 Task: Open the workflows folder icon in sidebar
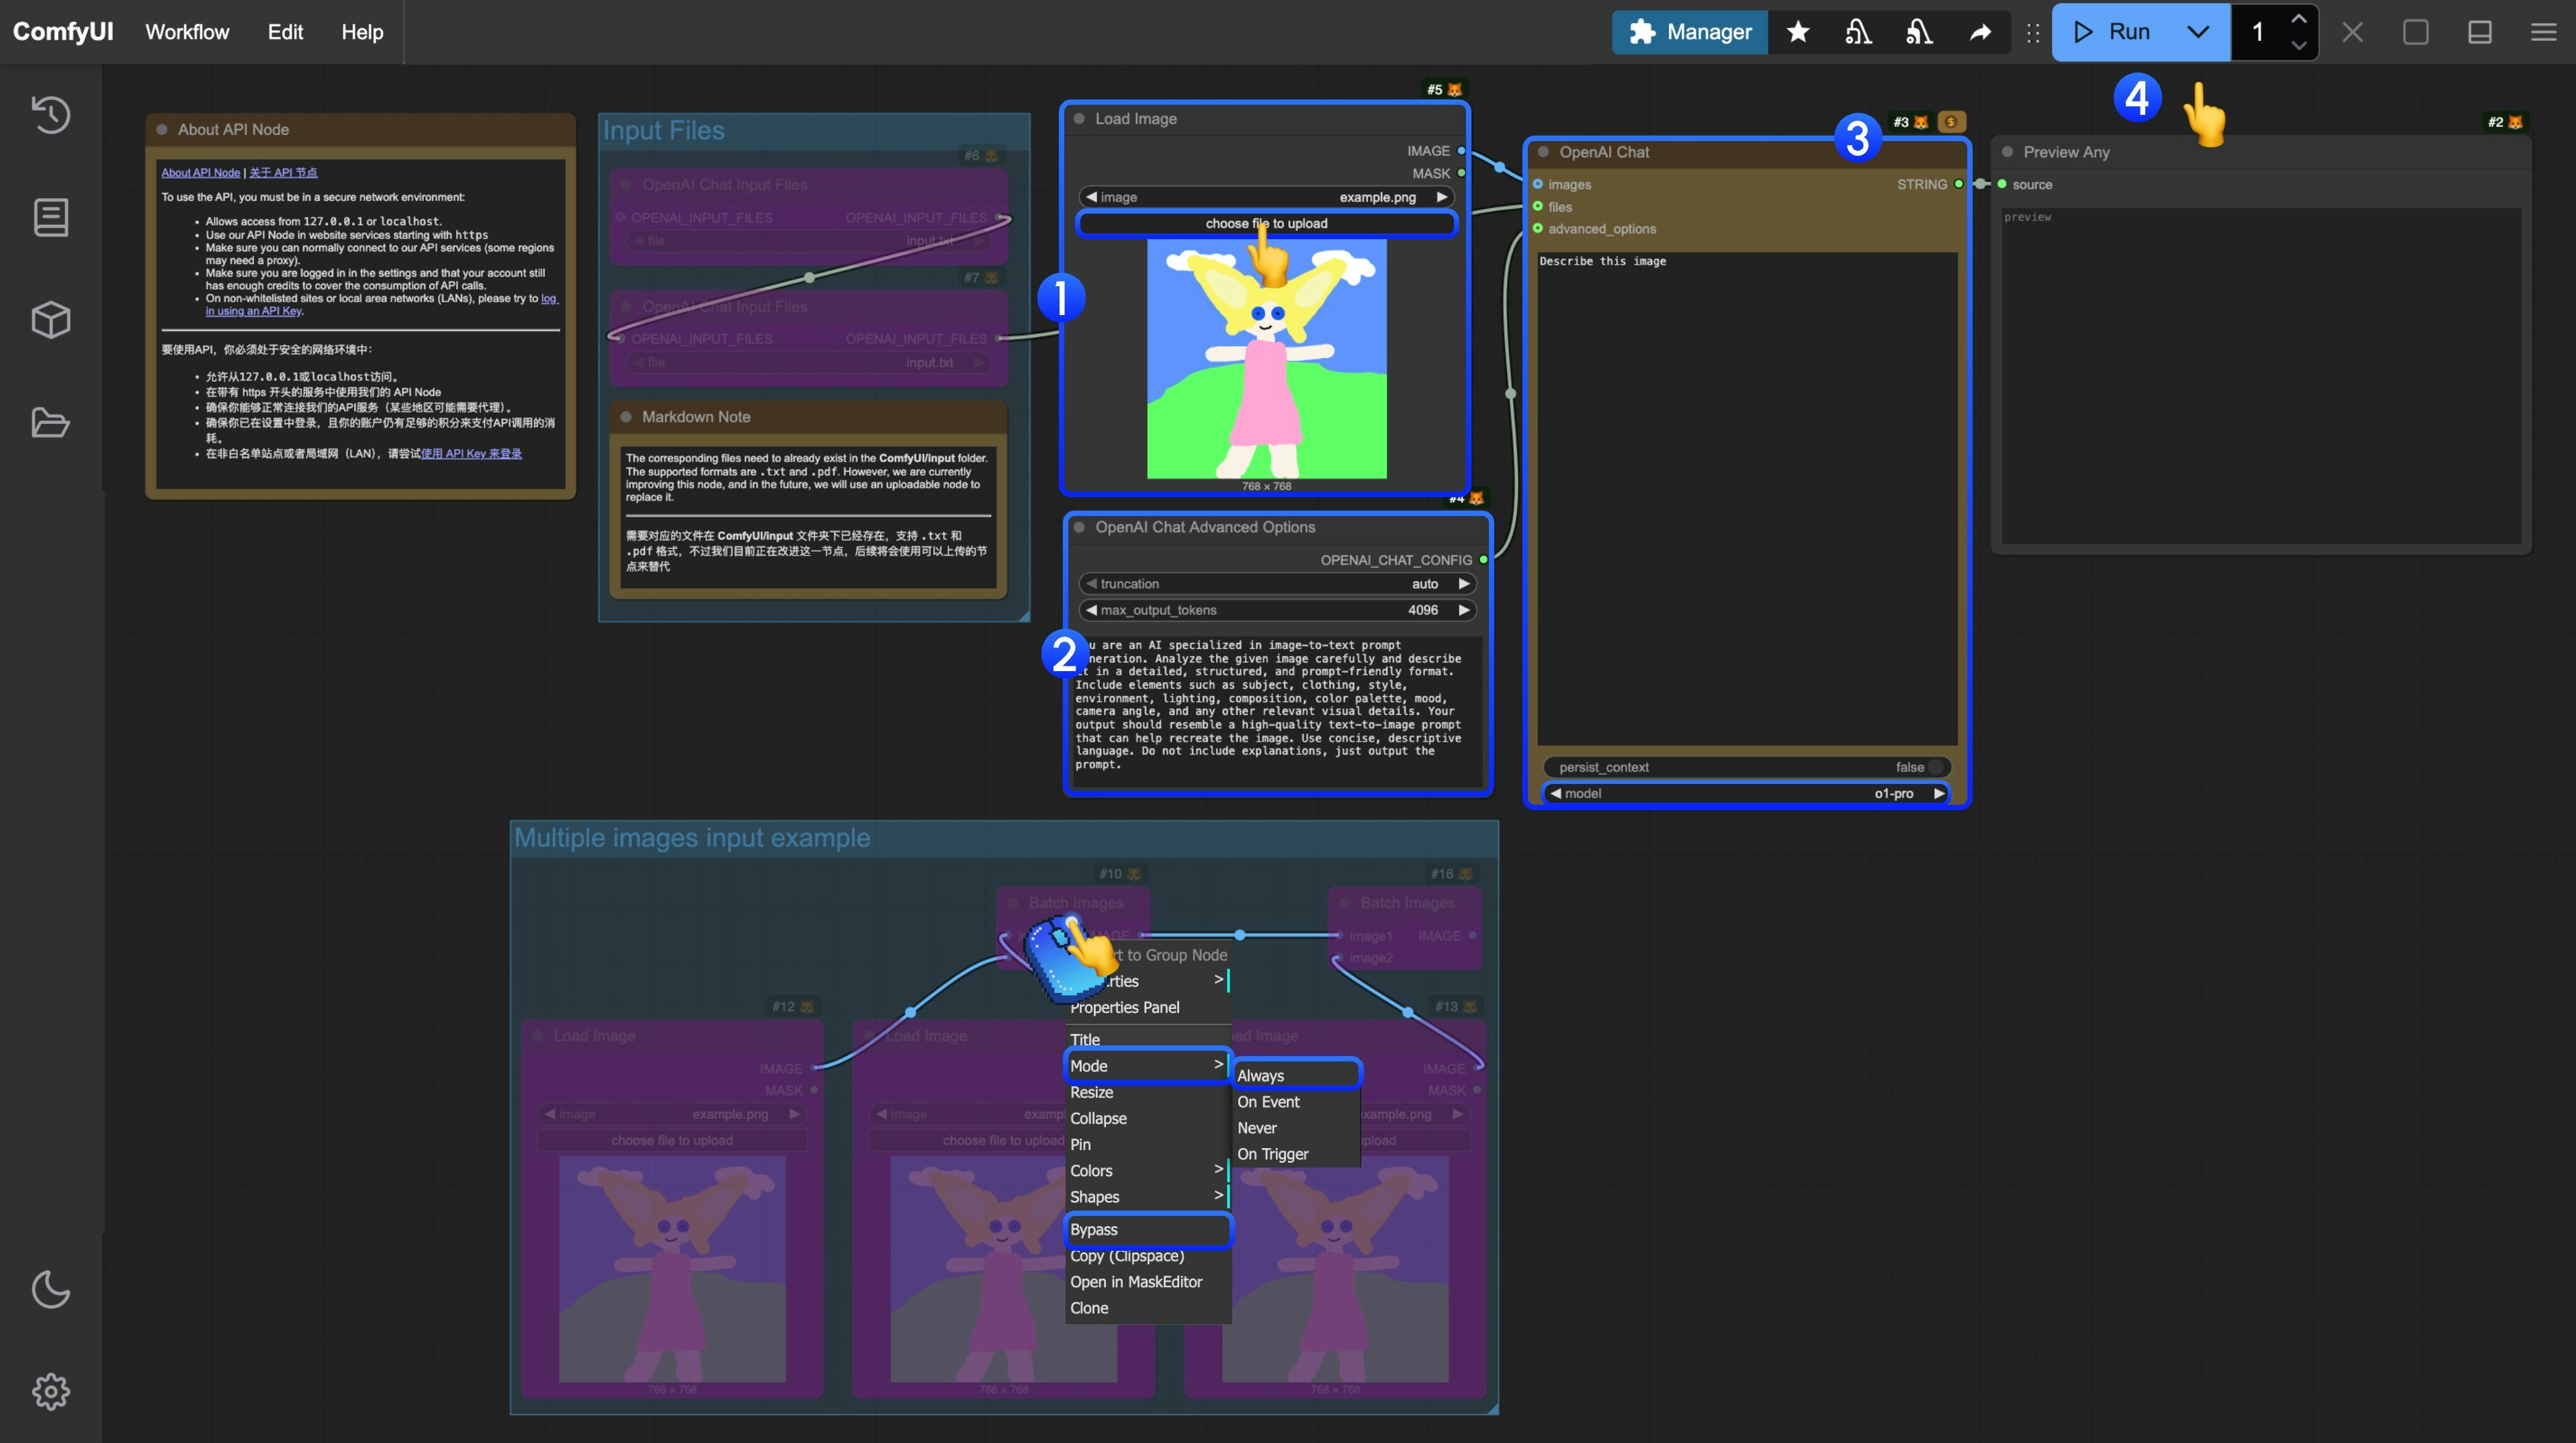pos(50,422)
